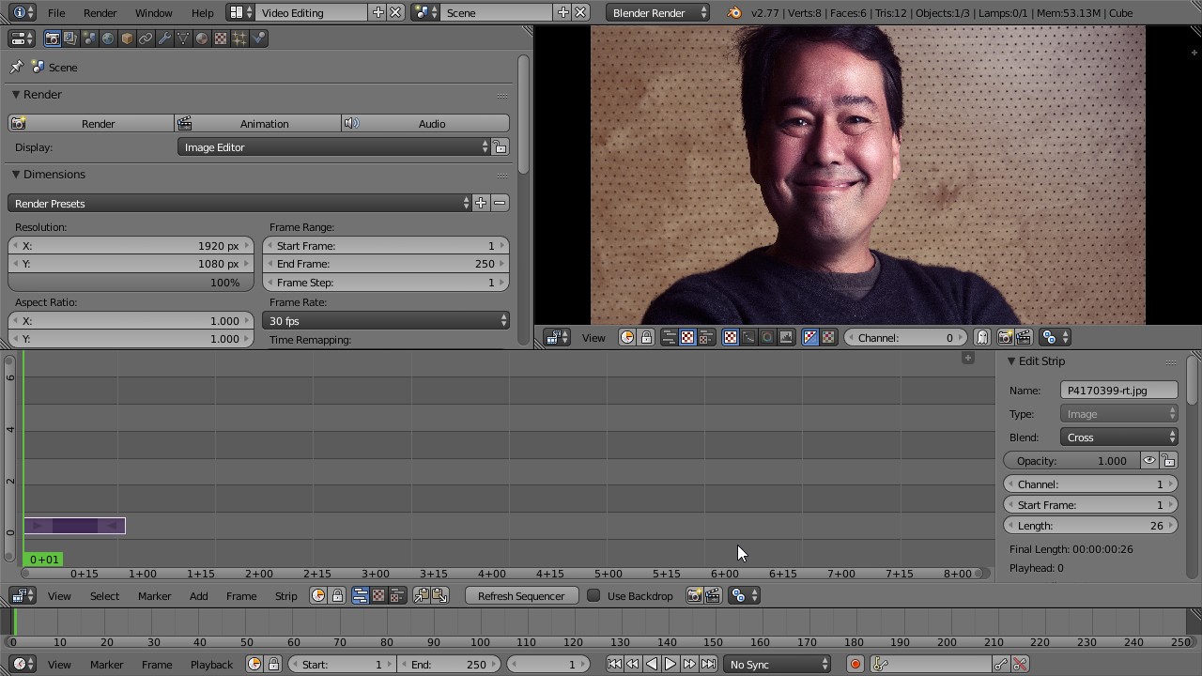Add a render preset with the plus button

click(x=481, y=203)
